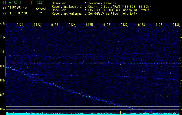
Task: Click the kHz axis unit label
Action: pyautogui.click(x=3, y=23)
